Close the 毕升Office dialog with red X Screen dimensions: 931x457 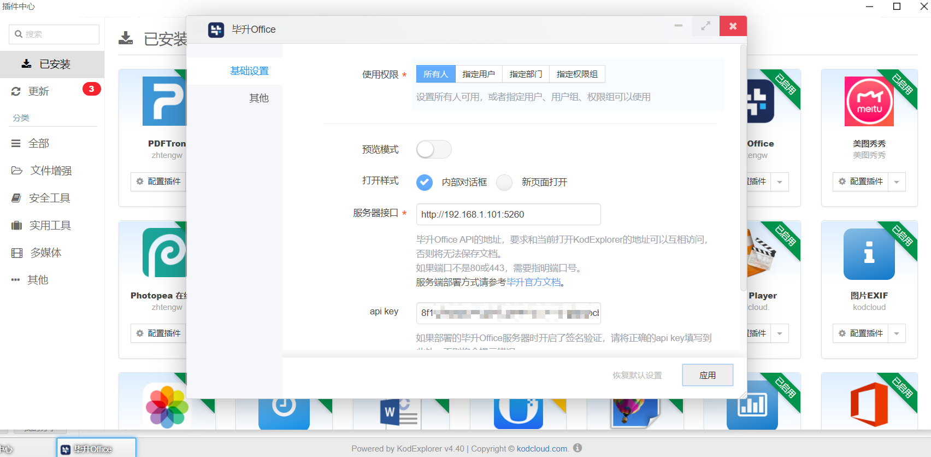click(733, 26)
